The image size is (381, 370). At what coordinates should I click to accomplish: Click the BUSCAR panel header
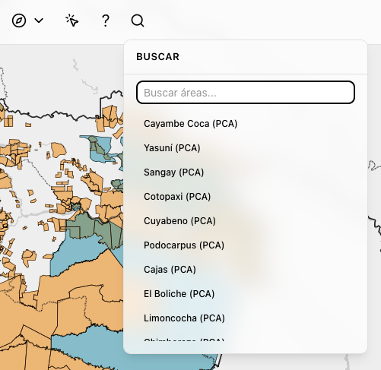pos(157,57)
